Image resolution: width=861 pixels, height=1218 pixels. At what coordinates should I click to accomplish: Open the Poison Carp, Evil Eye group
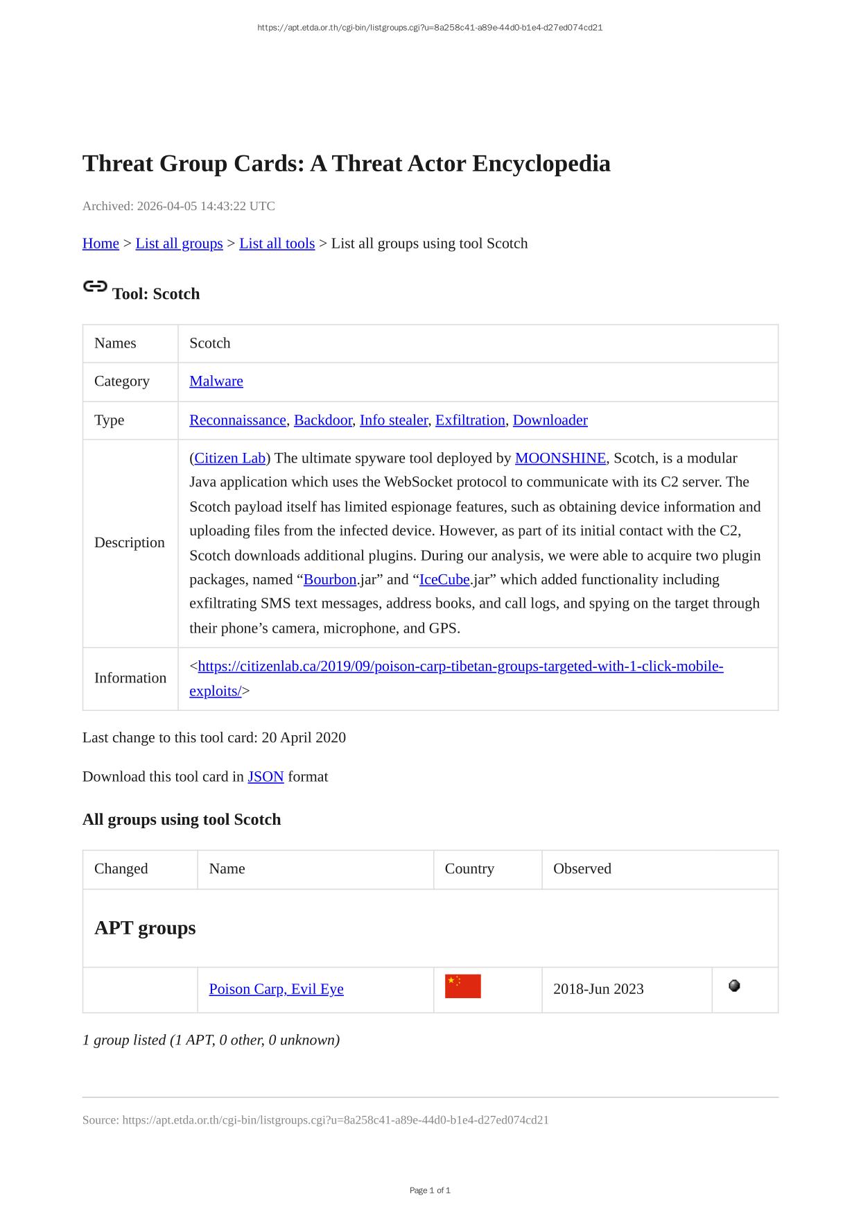tap(276, 989)
